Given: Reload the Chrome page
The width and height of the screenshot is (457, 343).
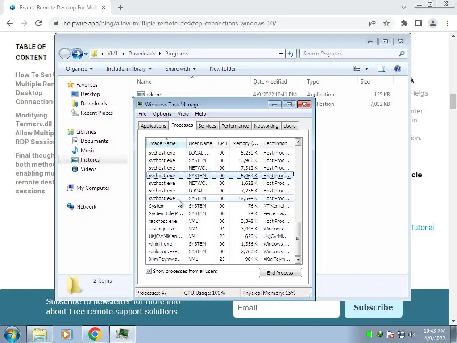Looking at the screenshot, I should point(38,23).
